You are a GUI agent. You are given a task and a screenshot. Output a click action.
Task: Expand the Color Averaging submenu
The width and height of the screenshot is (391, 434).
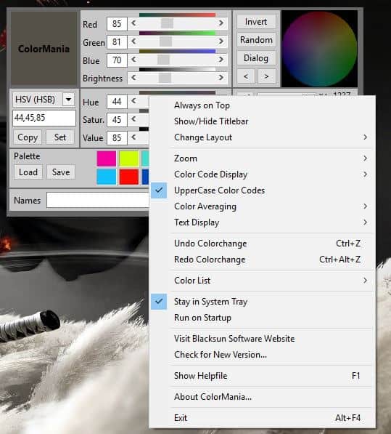pyautogui.click(x=262, y=206)
